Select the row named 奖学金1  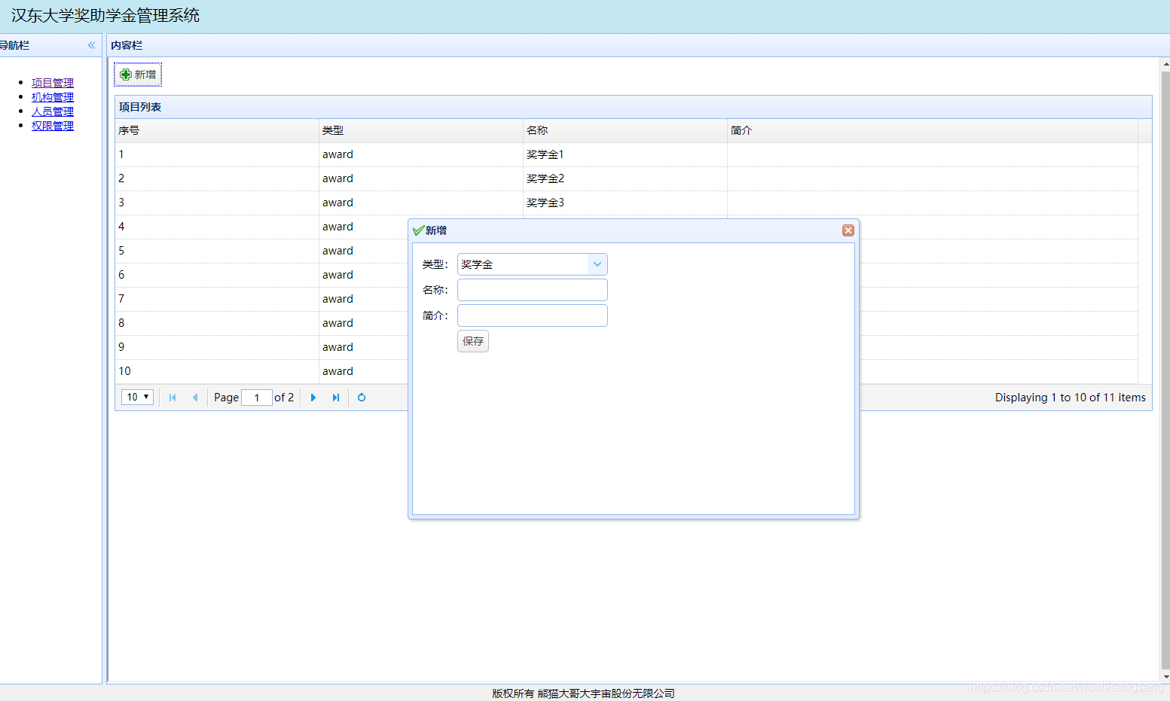(x=626, y=154)
